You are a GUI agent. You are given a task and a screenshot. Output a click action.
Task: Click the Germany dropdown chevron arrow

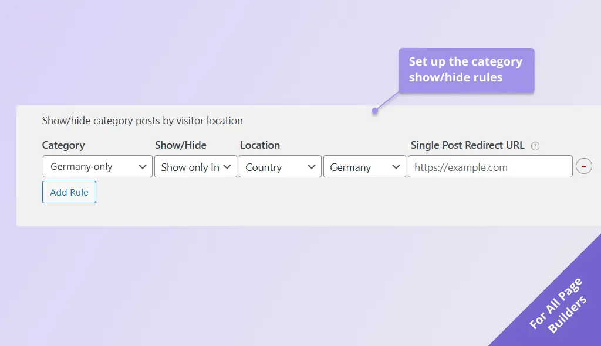pyautogui.click(x=396, y=166)
